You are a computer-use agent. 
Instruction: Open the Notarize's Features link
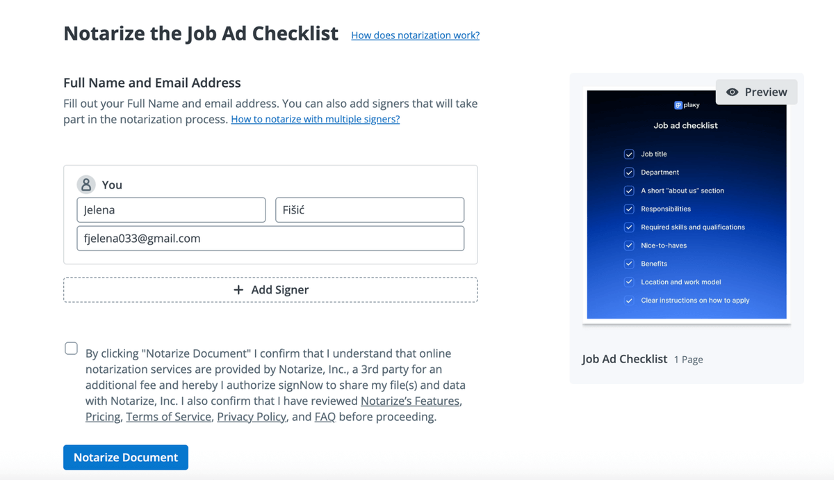click(x=409, y=401)
